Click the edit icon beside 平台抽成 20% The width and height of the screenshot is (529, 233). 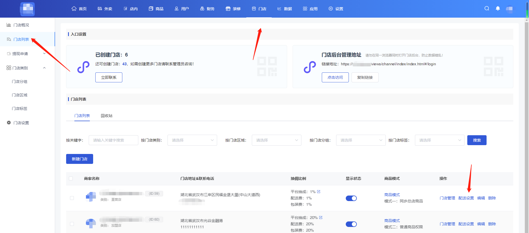point(321,218)
